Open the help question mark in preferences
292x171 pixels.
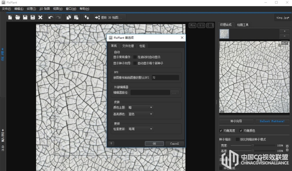pos(111,143)
